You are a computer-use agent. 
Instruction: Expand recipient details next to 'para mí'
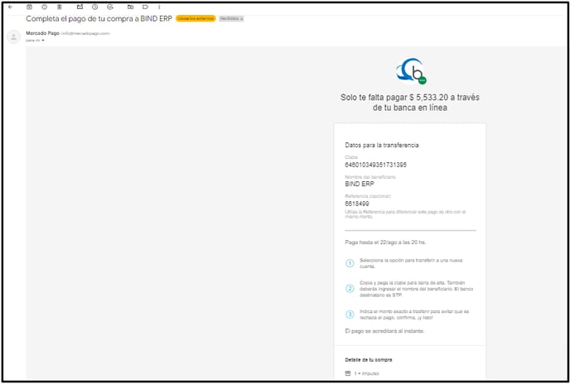coord(43,41)
